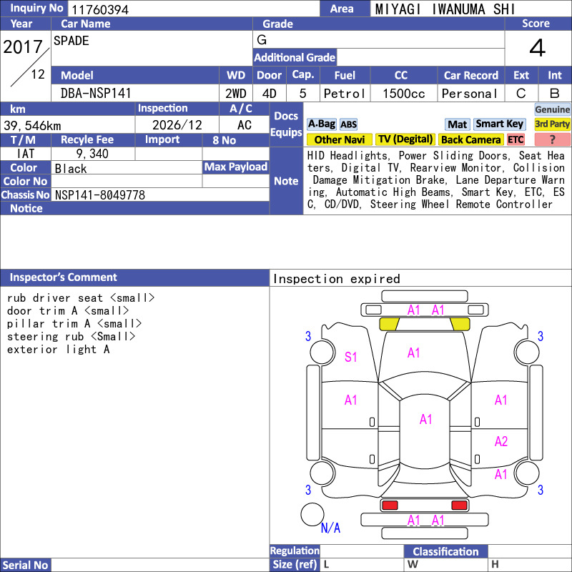
Task: Click the S1 mark on front fender
Action: point(350,357)
